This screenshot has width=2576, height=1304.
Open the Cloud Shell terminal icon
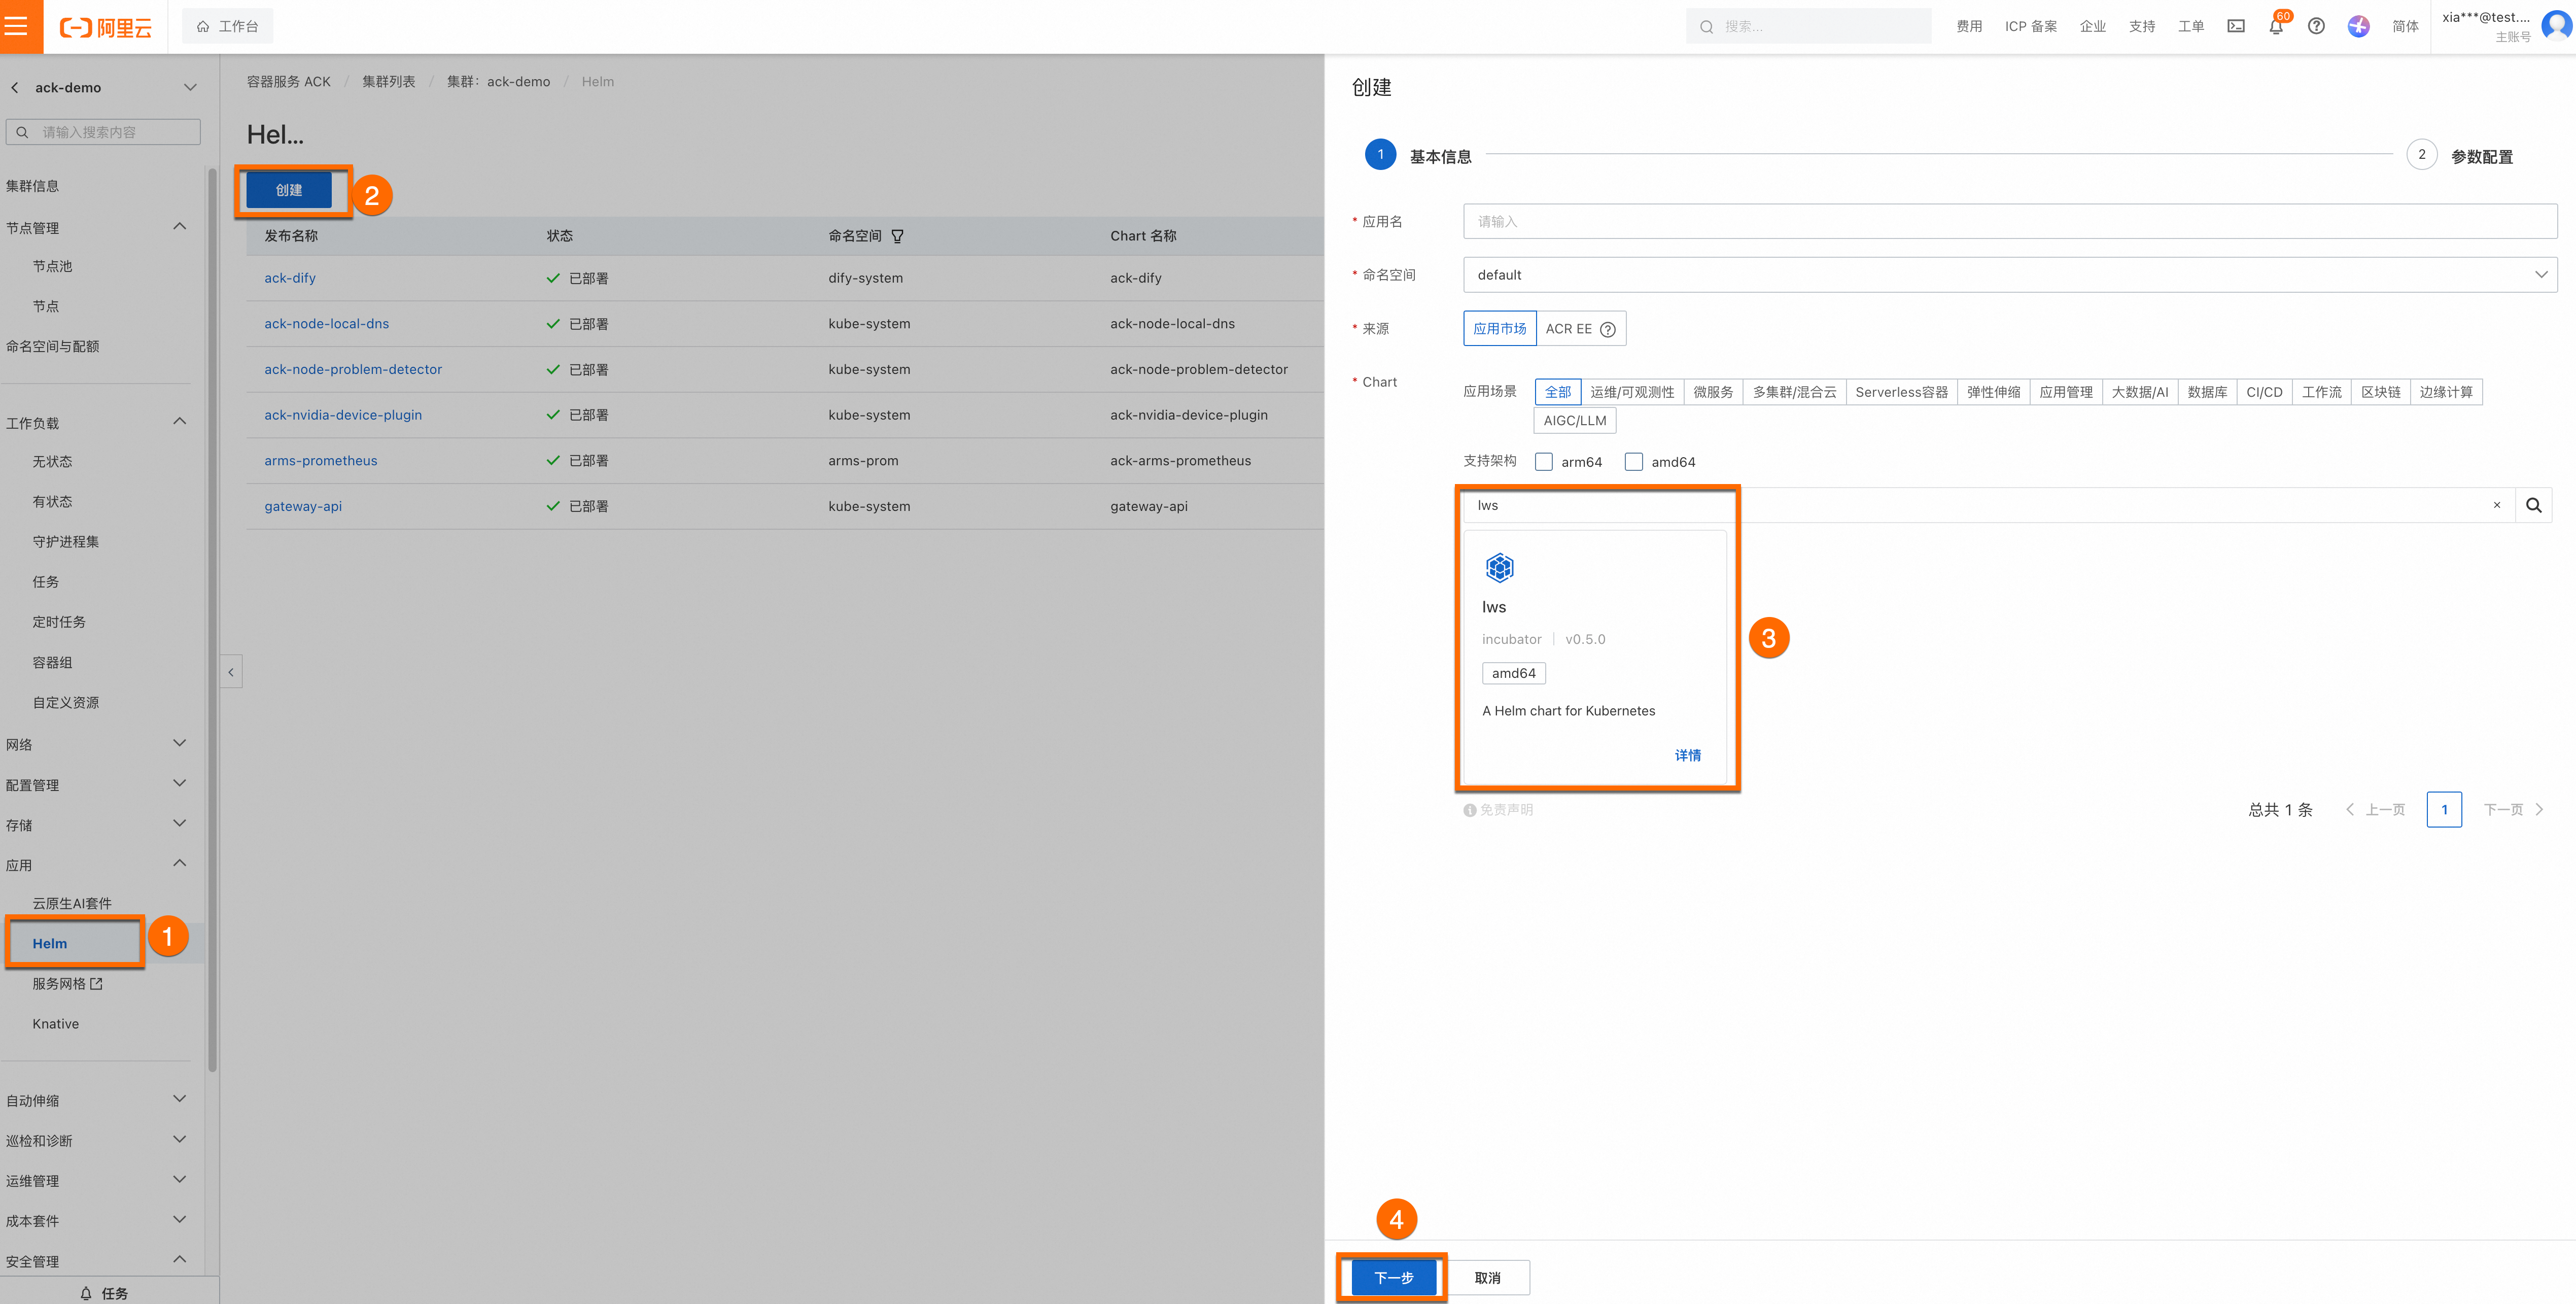[x=2235, y=27]
